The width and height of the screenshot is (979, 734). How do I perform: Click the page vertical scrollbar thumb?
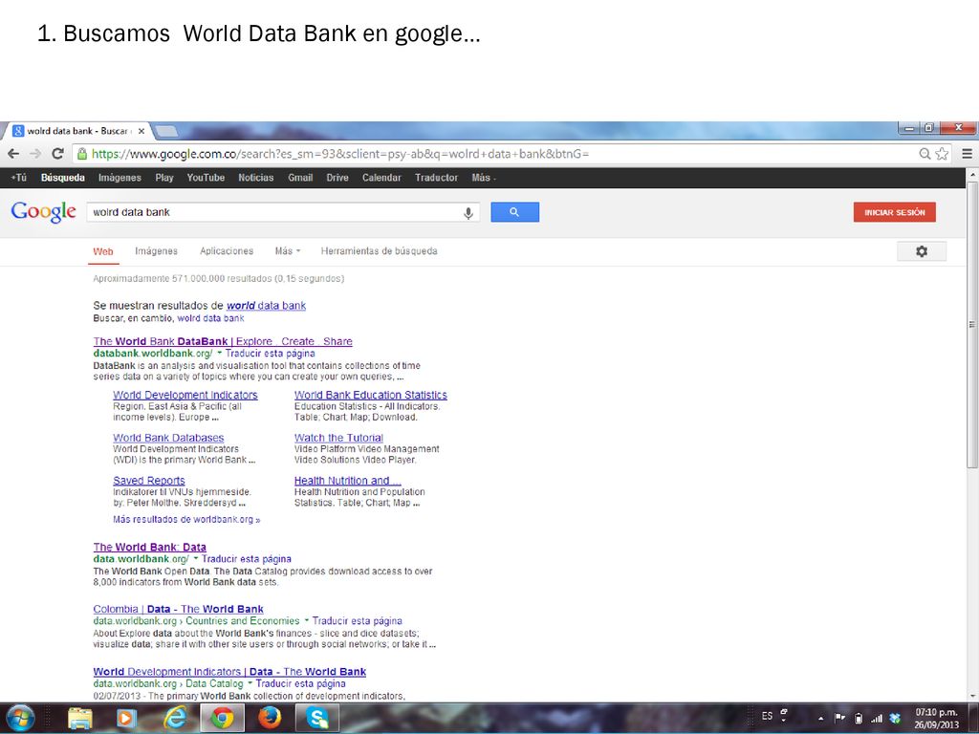972,325
